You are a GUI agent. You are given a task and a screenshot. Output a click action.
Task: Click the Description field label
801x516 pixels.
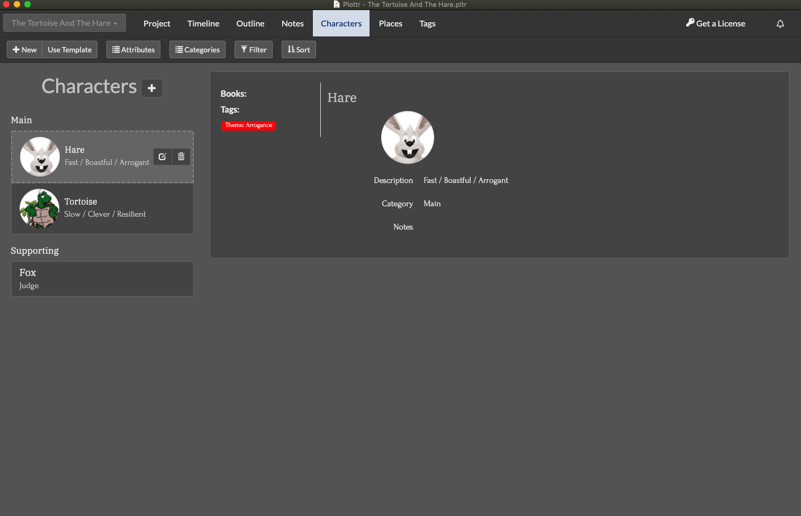click(x=393, y=180)
